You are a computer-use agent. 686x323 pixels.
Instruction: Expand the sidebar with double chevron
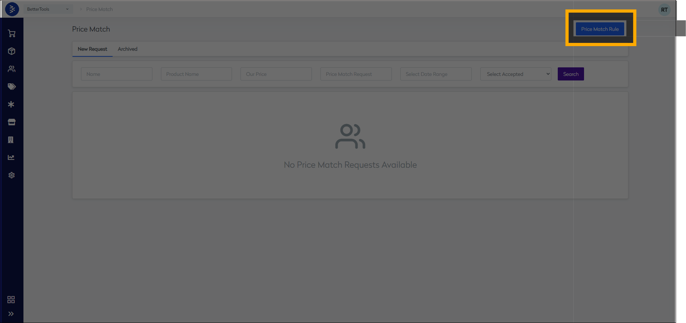(x=11, y=314)
